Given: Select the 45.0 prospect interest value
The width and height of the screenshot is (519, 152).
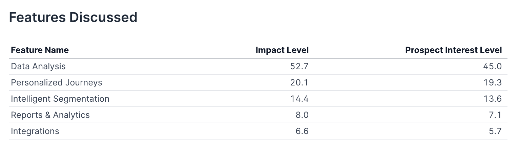Looking at the screenshot, I should 492,67.
